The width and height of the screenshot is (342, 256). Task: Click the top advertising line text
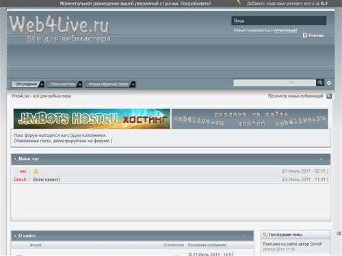pyautogui.click(x=135, y=3)
